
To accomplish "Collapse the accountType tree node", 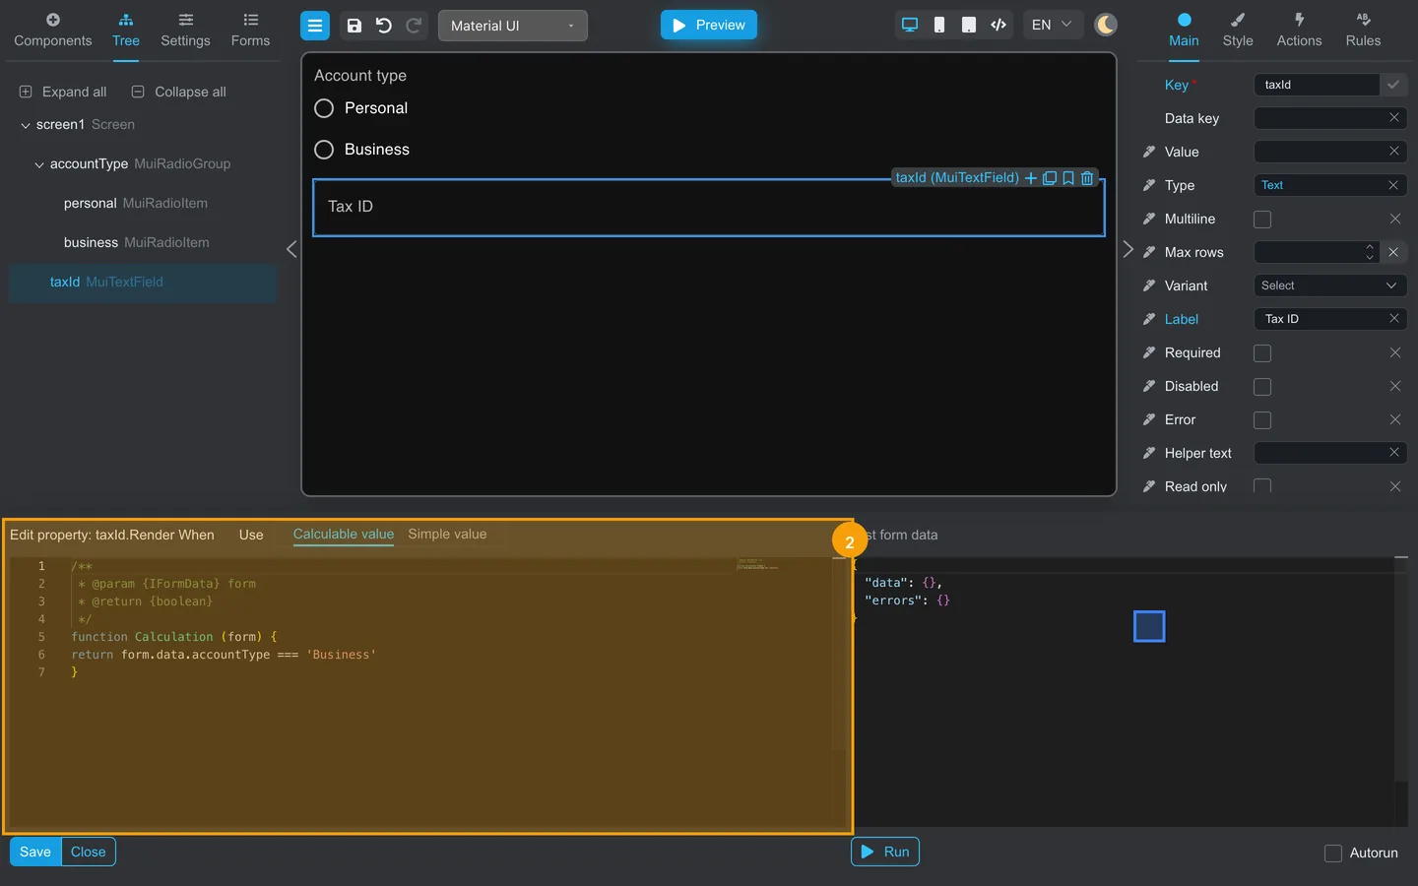I will click(39, 164).
